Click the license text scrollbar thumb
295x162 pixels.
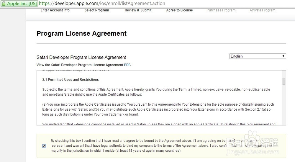point(284,81)
